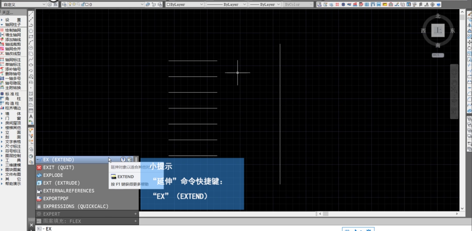Select the Rectangle draw tool

click(31, 37)
